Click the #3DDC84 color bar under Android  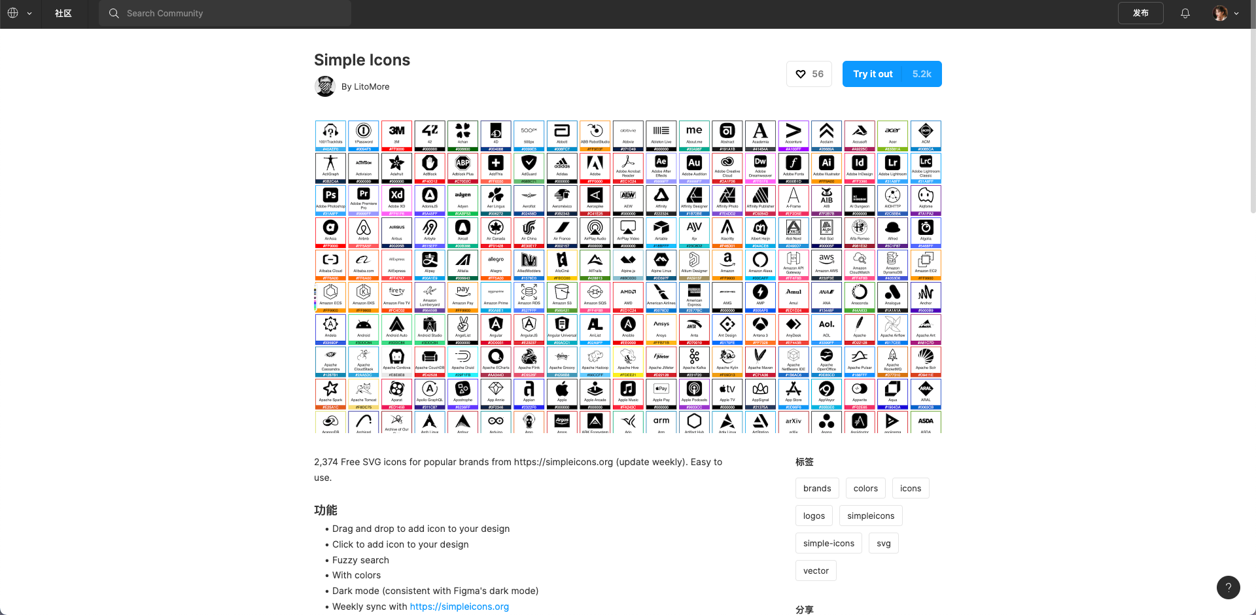tap(364, 343)
